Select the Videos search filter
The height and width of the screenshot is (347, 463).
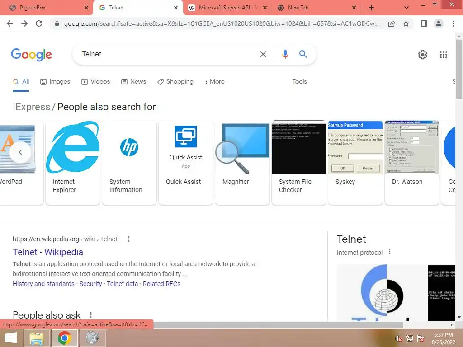pyautogui.click(x=96, y=82)
